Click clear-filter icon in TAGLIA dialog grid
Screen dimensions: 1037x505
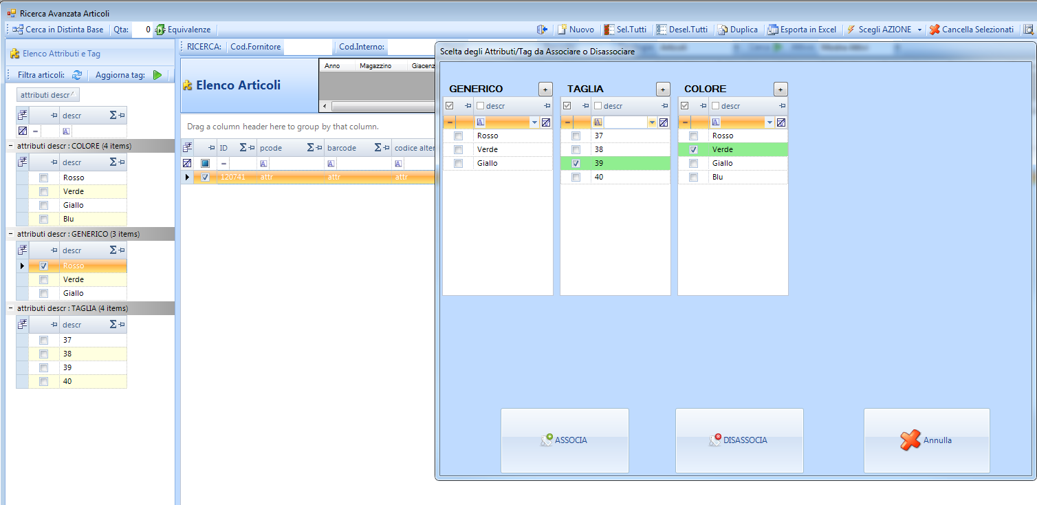point(664,122)
